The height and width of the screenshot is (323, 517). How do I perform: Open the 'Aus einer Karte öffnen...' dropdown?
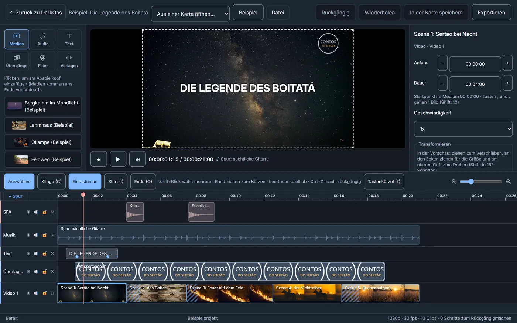point(190,14)
